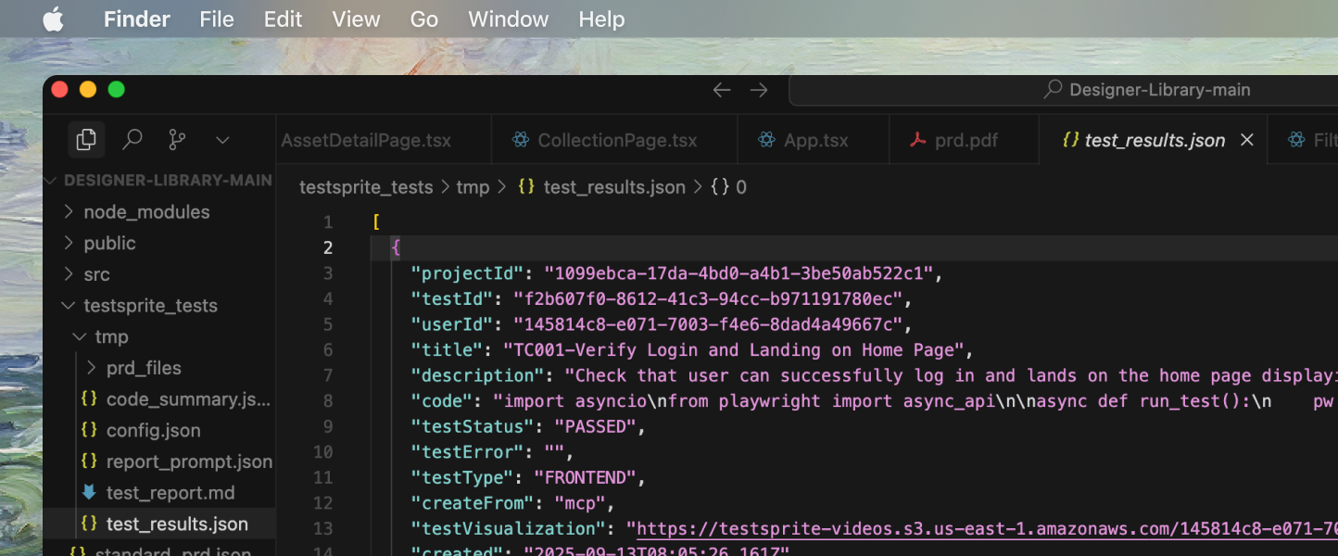
Task: Switch to the prd.pdf tab
Action: click(x=964, y=141)
